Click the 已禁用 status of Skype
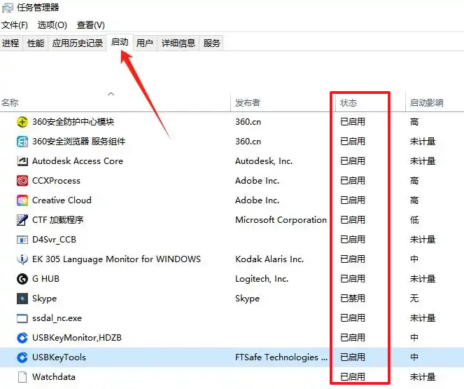This screenshot has height=389, width=464. [353, 299]
